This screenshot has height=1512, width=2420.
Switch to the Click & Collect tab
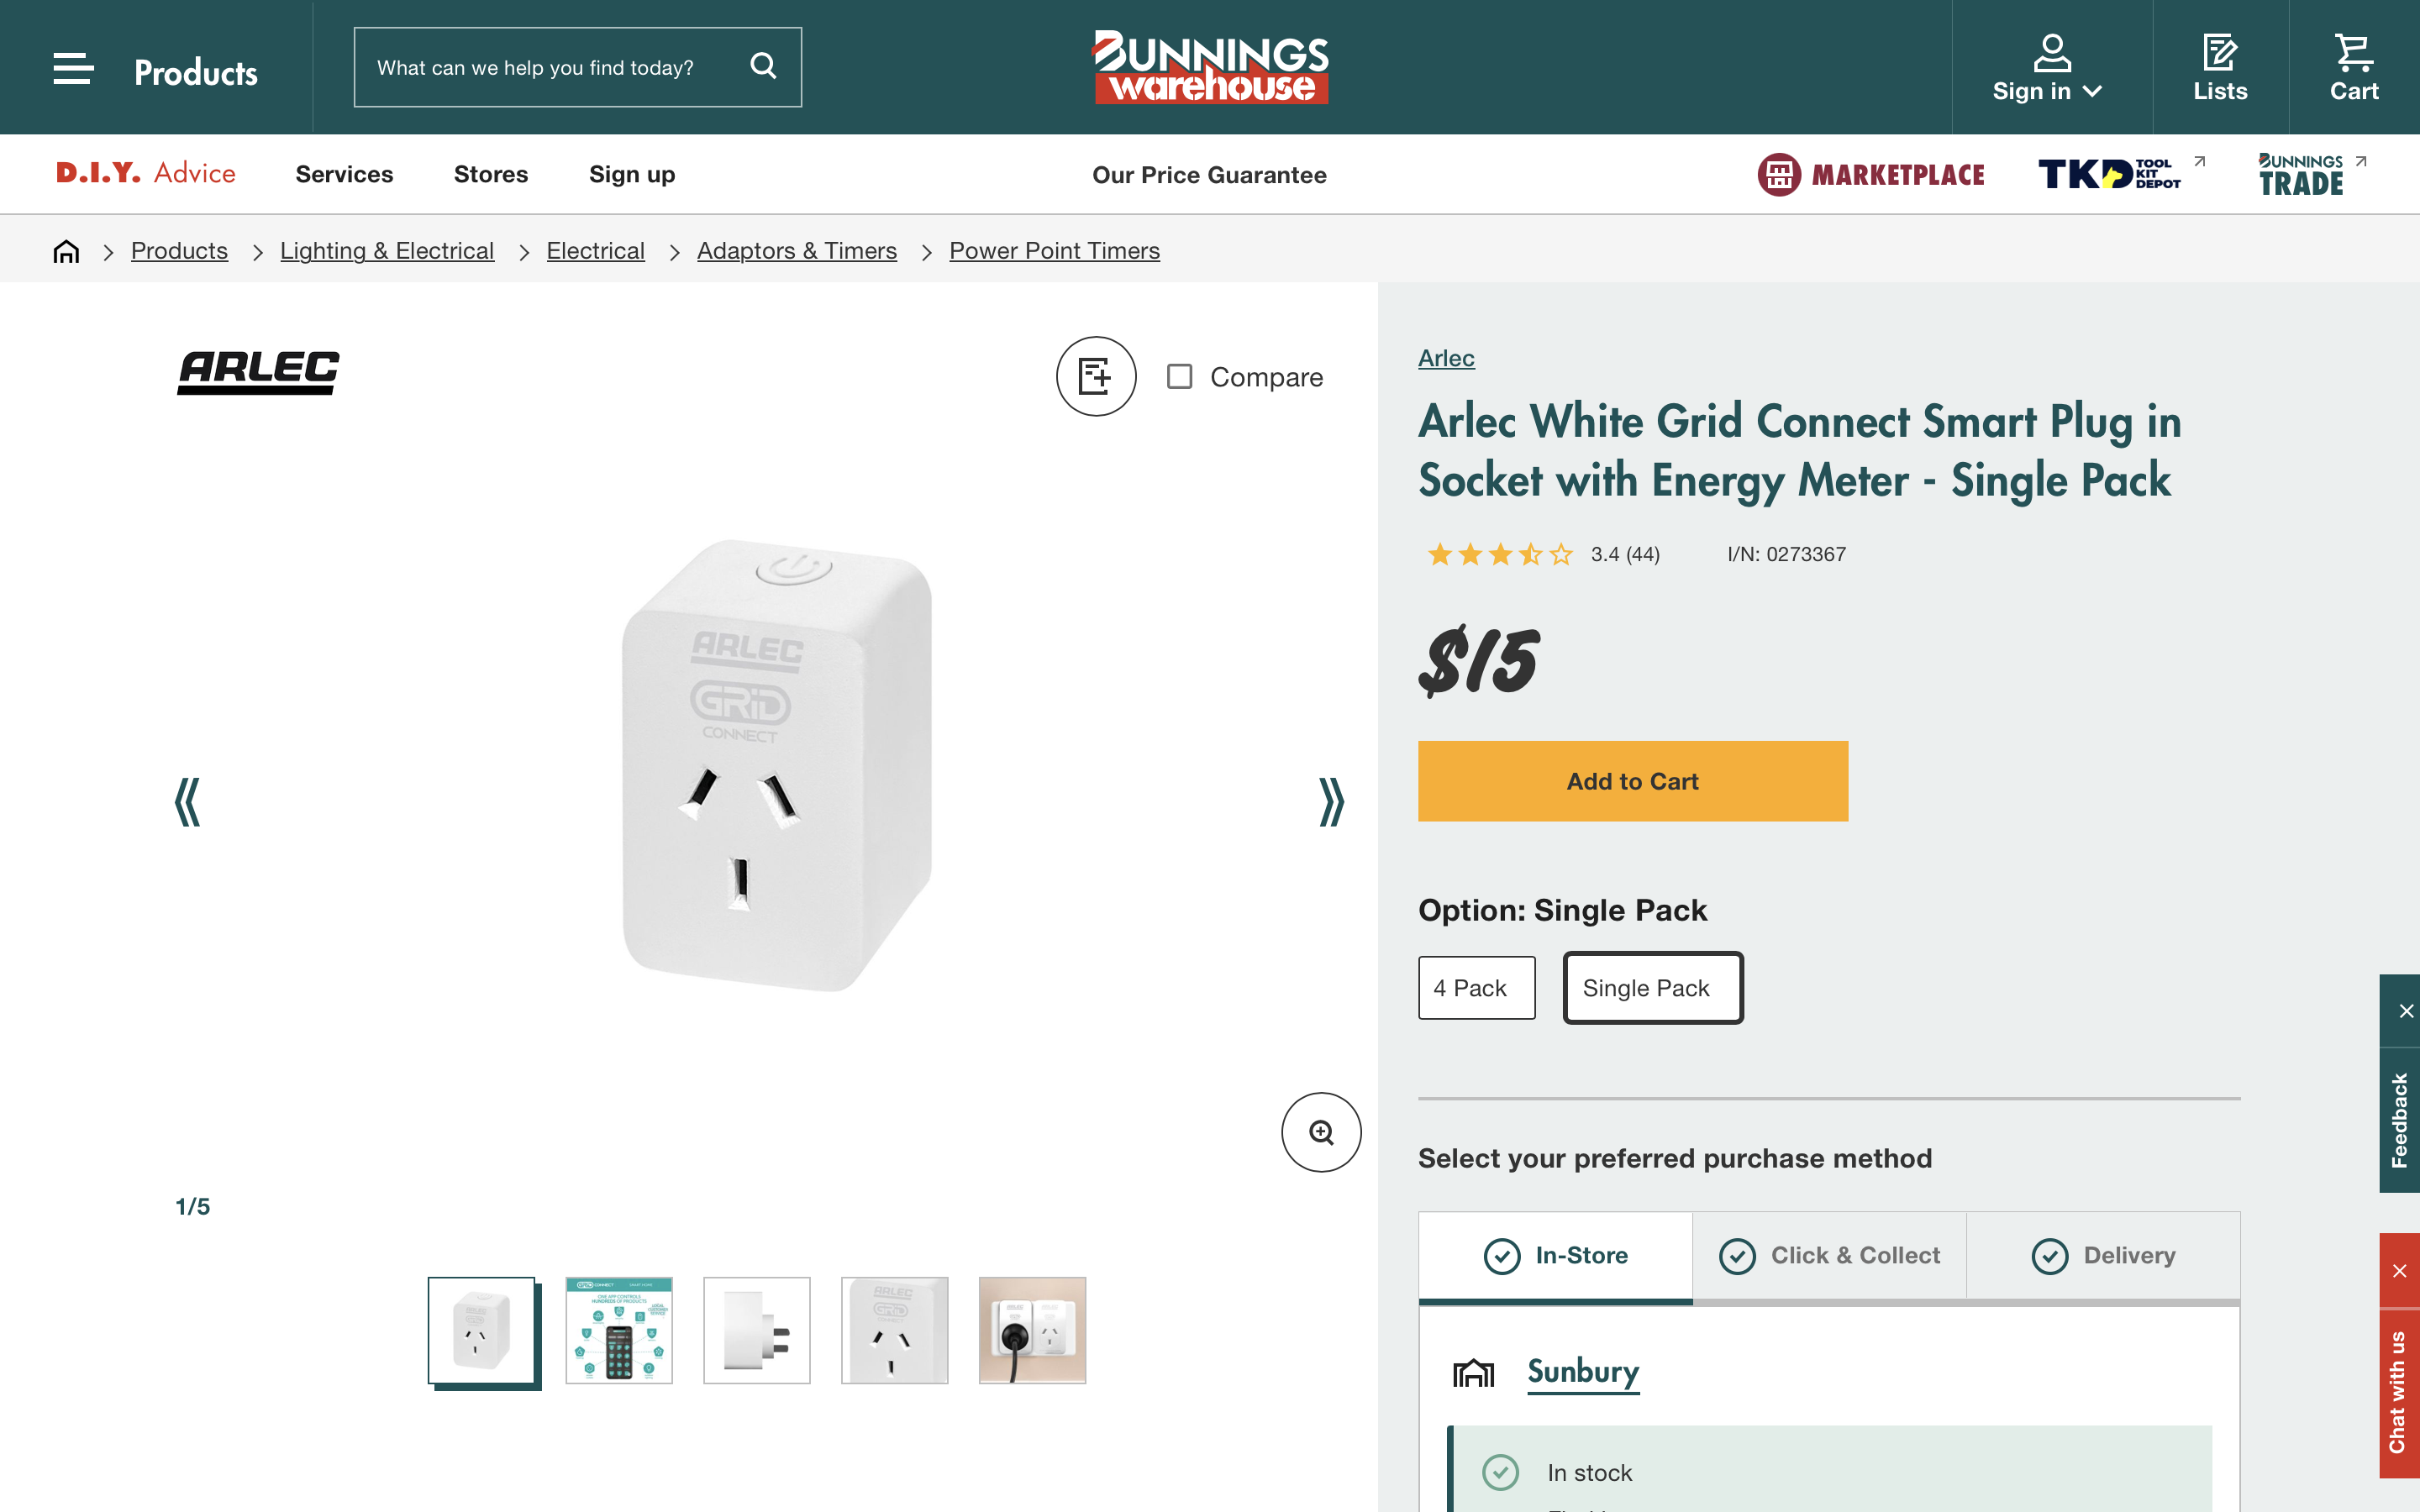pyautogui.click(x=1829, y=1255)
